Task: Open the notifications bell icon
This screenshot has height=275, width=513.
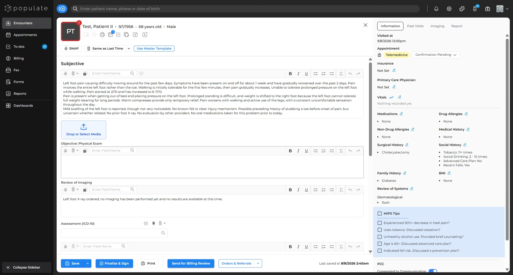Action: (436, 9)
